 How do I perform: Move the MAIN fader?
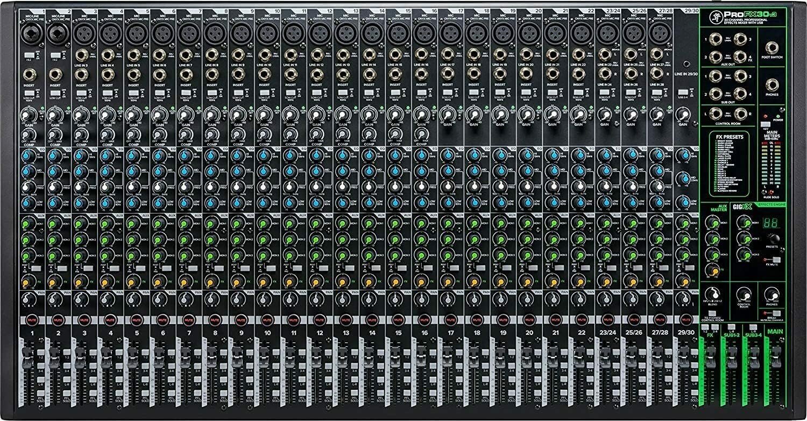click(776, 358)
